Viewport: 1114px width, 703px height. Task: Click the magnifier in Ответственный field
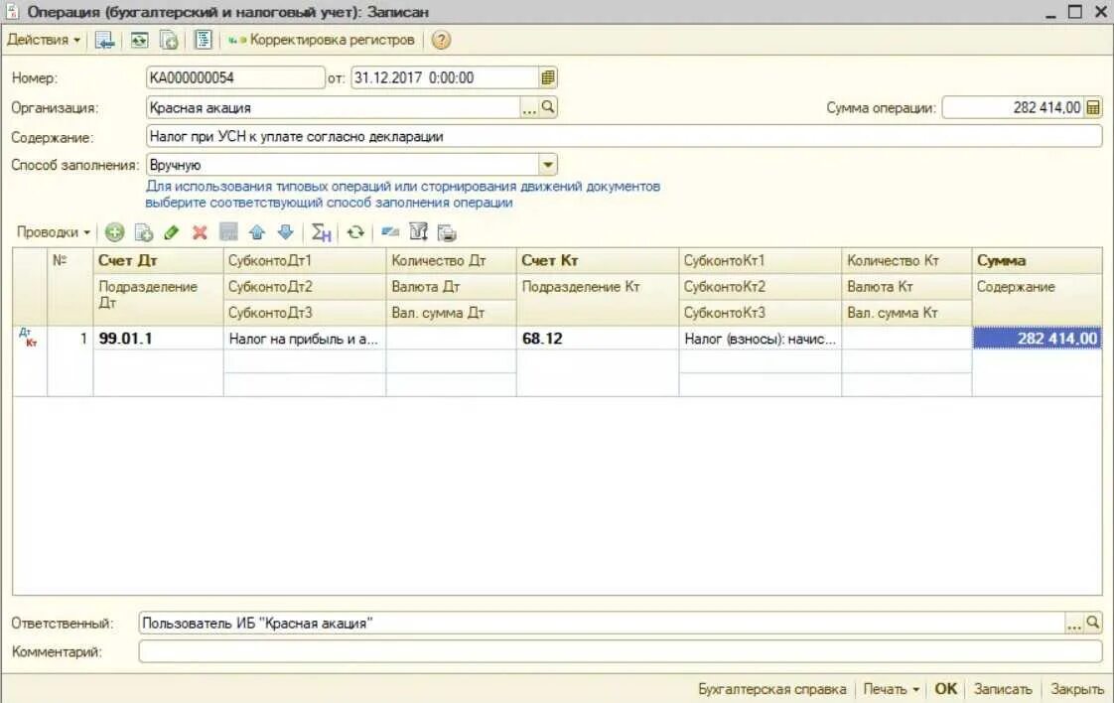[1093, 624]
